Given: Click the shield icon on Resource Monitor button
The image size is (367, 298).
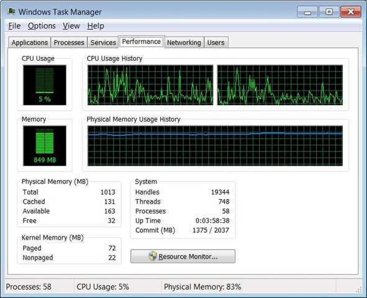Looking at the screenshot, I should 153,256.
